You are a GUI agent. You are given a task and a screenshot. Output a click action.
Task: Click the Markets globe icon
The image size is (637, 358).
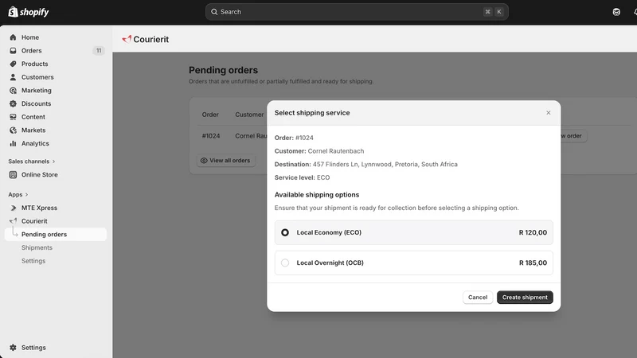(13, 130)
